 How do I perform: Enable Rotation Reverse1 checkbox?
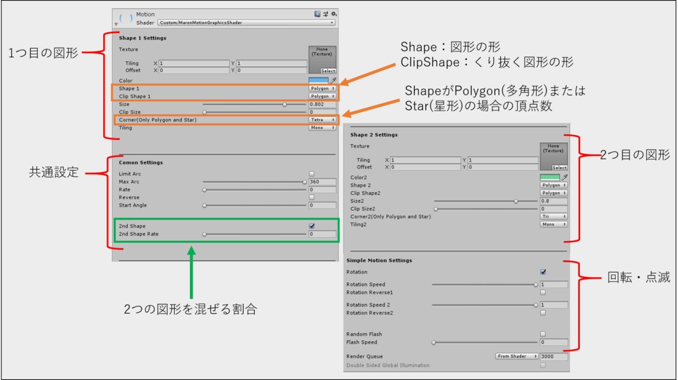[543, 292]
